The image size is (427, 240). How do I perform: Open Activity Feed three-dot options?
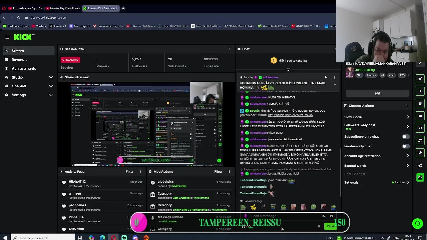click(140, 172)
